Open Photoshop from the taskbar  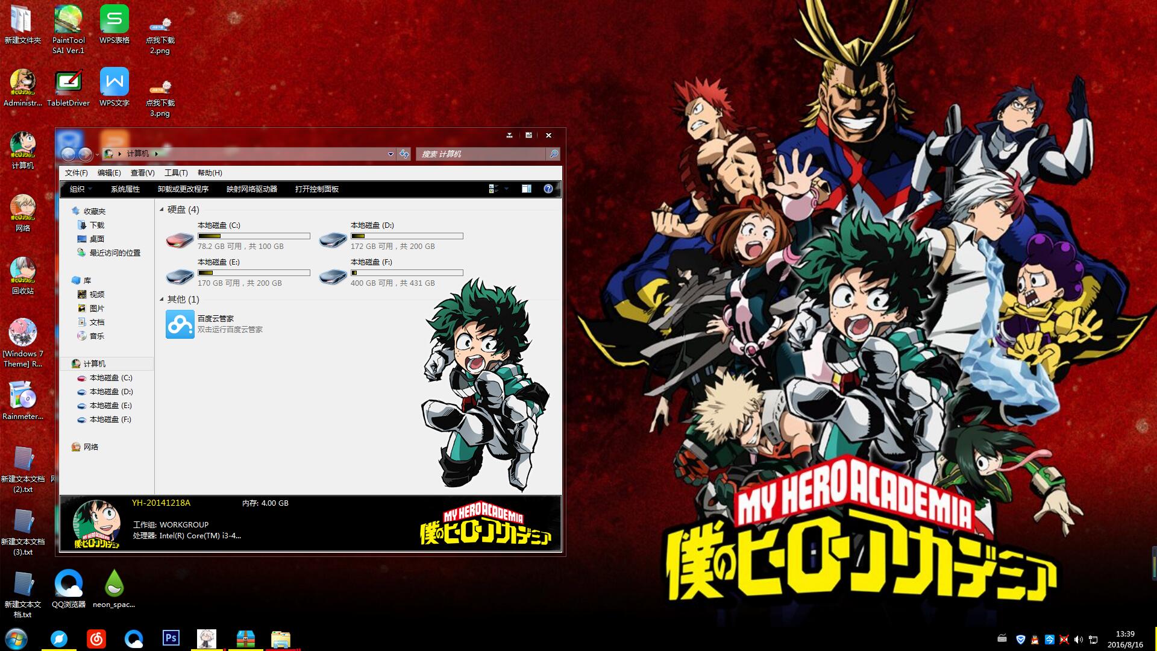tap(171, 638)
